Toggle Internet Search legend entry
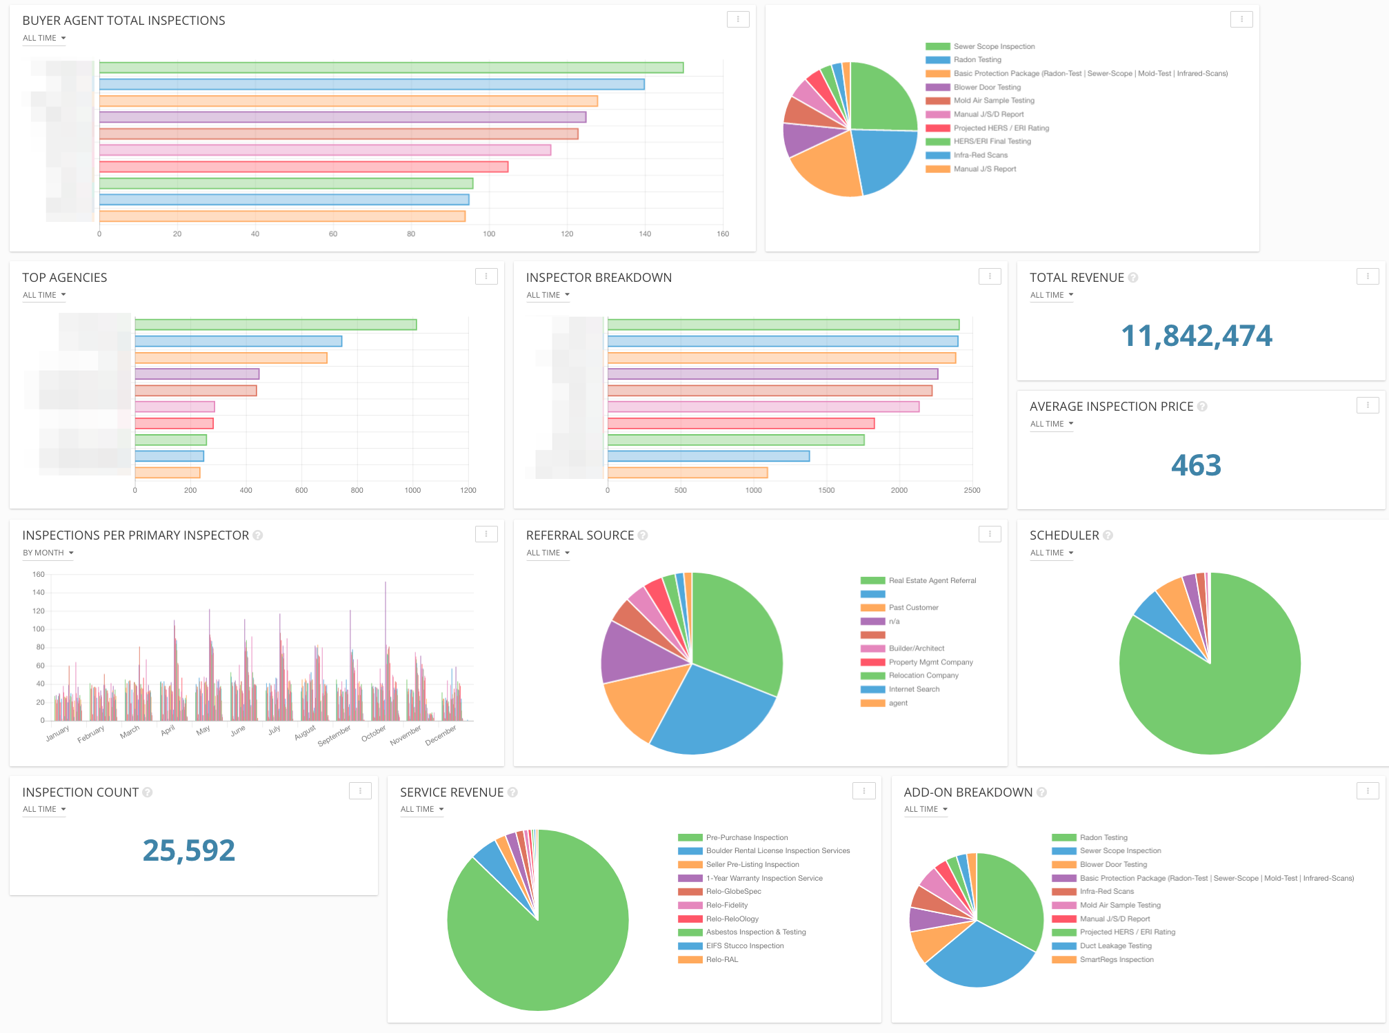Screen dimensions: 1389x1033 [900, 689]
